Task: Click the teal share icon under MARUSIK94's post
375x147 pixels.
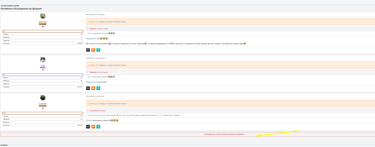Action: pyautogui.click(x=98, y=50)
